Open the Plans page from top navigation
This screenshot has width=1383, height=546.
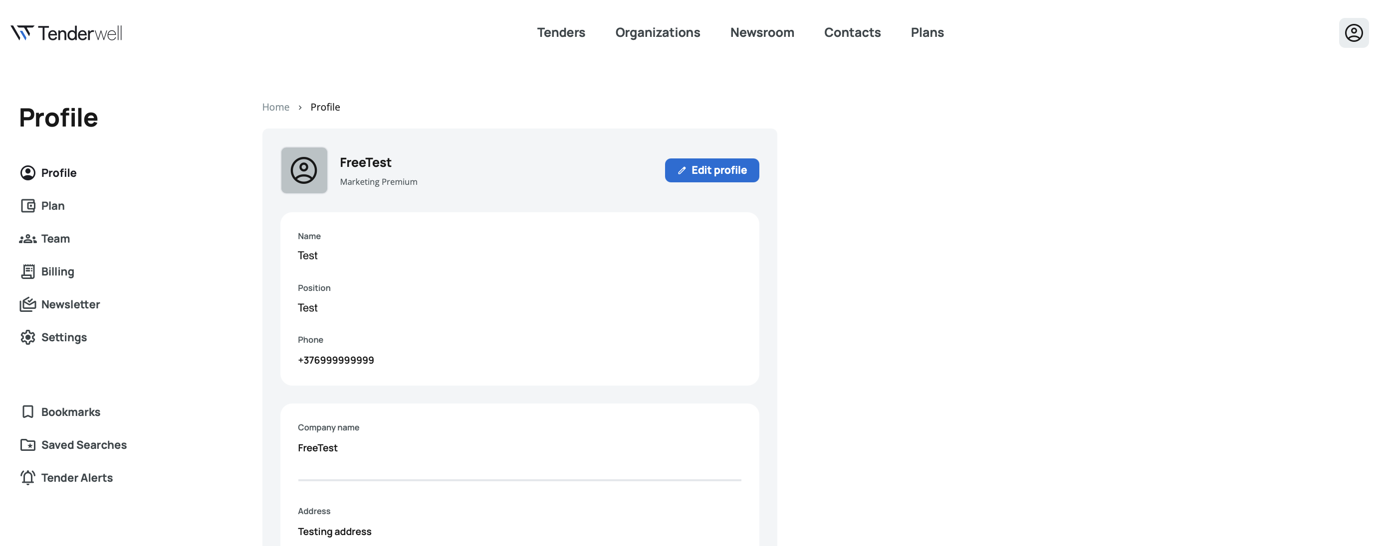point(926,33)
